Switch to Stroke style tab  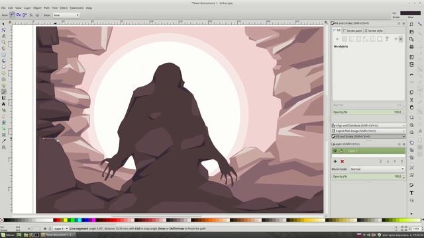coord(374,31)
